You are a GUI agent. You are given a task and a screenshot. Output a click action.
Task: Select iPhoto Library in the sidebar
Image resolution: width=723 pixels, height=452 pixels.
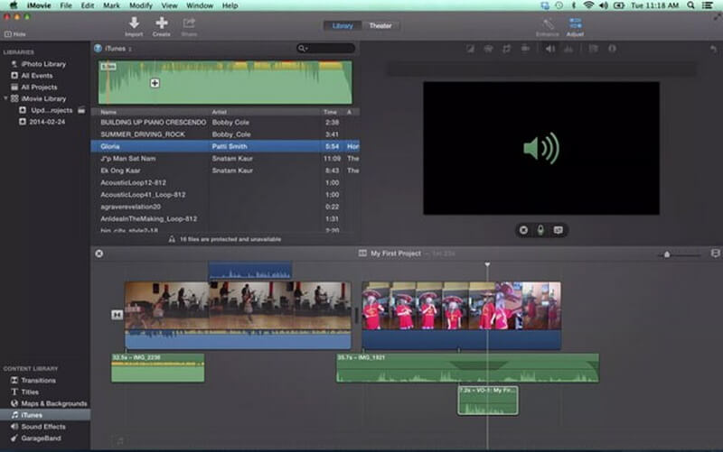[x=43, y=64]
